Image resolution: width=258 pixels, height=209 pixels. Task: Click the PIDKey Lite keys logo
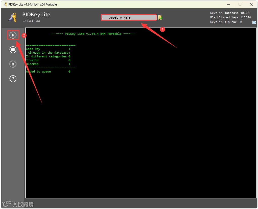(x=13, y=17)
